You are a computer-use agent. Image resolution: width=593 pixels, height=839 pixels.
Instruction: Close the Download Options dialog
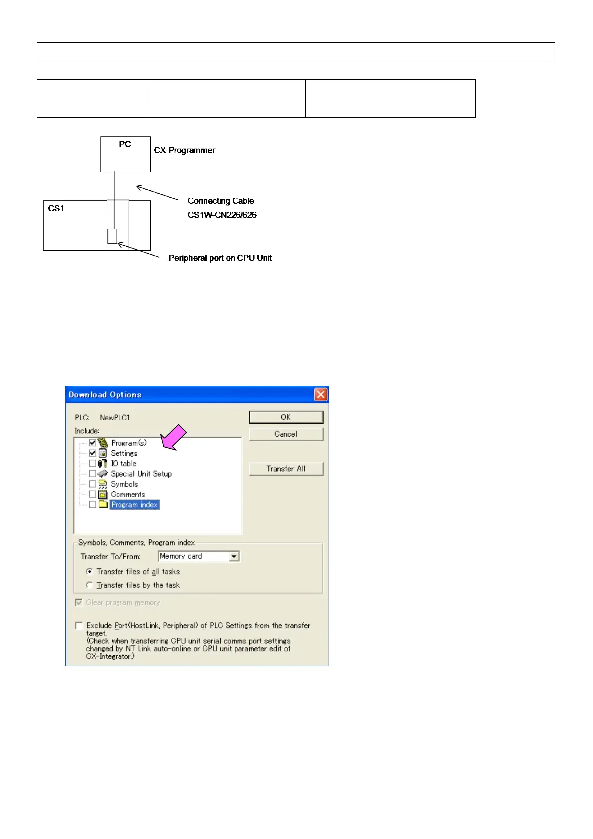tap(320, 395)
